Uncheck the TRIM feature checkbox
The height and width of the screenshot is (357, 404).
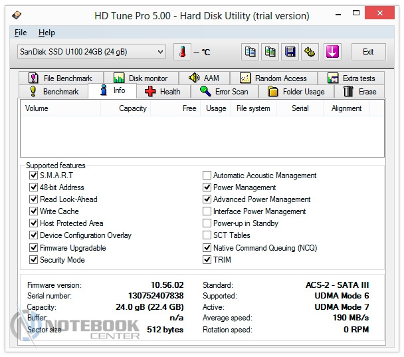pyautogui.click(x=207, y=260)
